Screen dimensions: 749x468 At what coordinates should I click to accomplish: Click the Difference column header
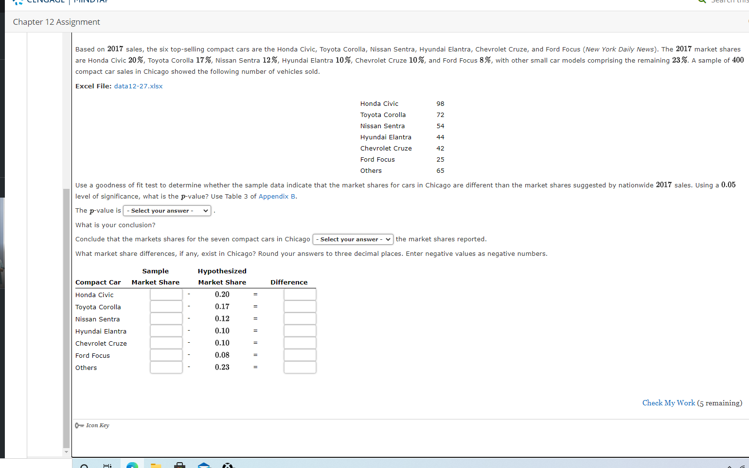tap(289, 283)
